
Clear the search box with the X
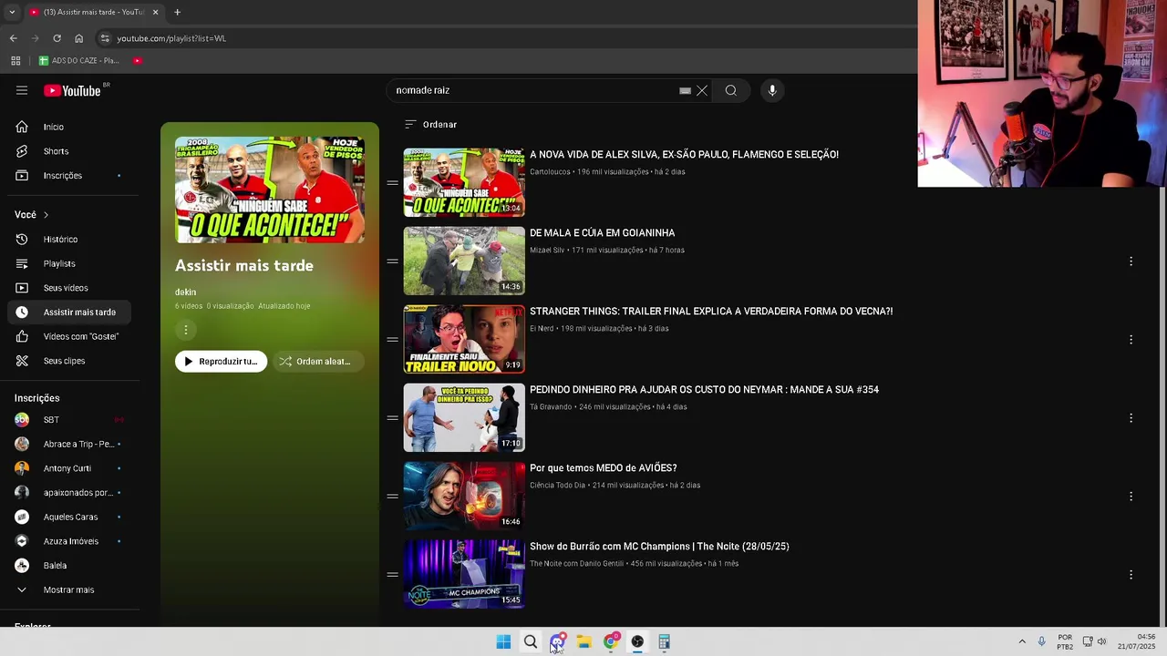[x=702, y=90]
